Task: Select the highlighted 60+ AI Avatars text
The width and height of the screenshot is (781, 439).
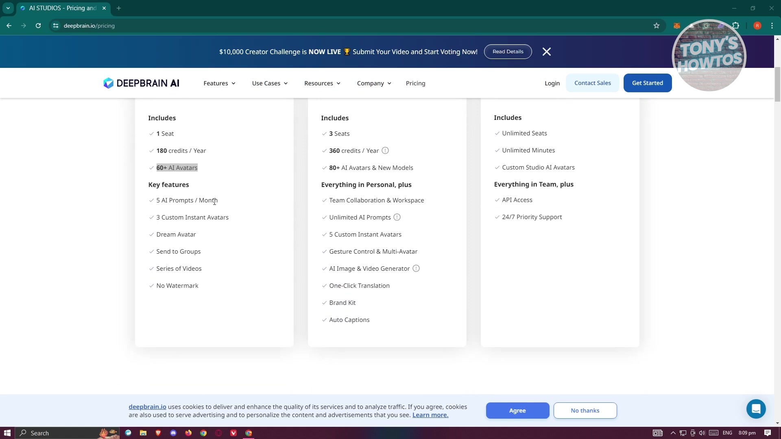Action: [177, 168]
